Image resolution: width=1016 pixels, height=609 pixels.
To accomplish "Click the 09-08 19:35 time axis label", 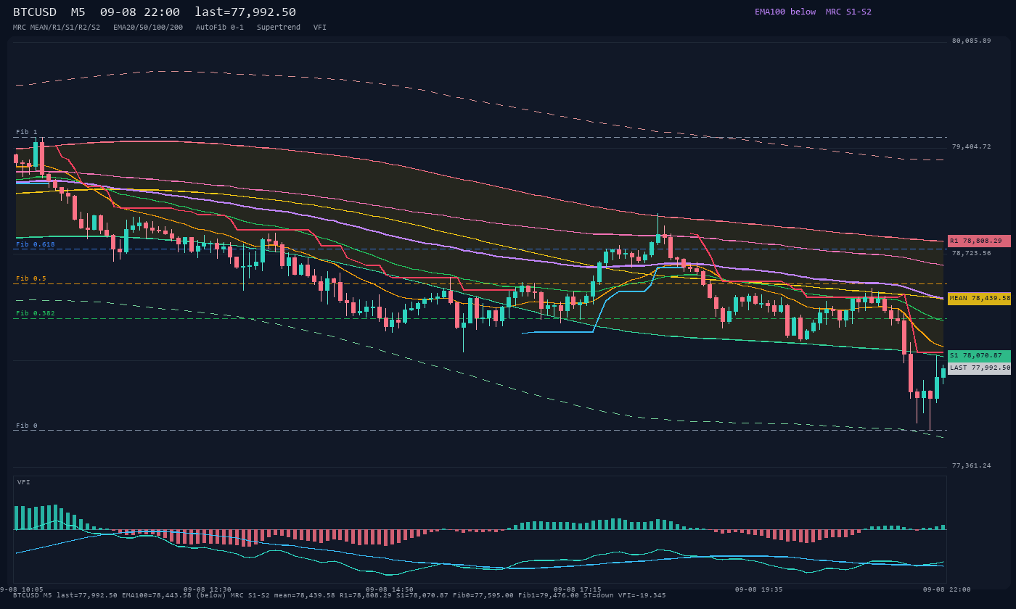I will tap(759, 589).
